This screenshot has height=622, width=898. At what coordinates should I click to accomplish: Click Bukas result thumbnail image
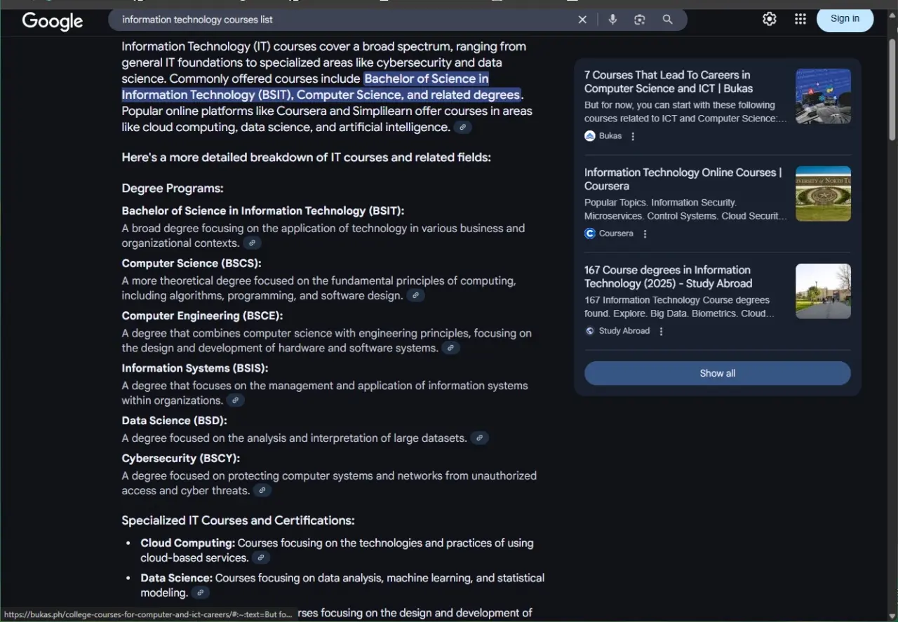tap(823, 96)
